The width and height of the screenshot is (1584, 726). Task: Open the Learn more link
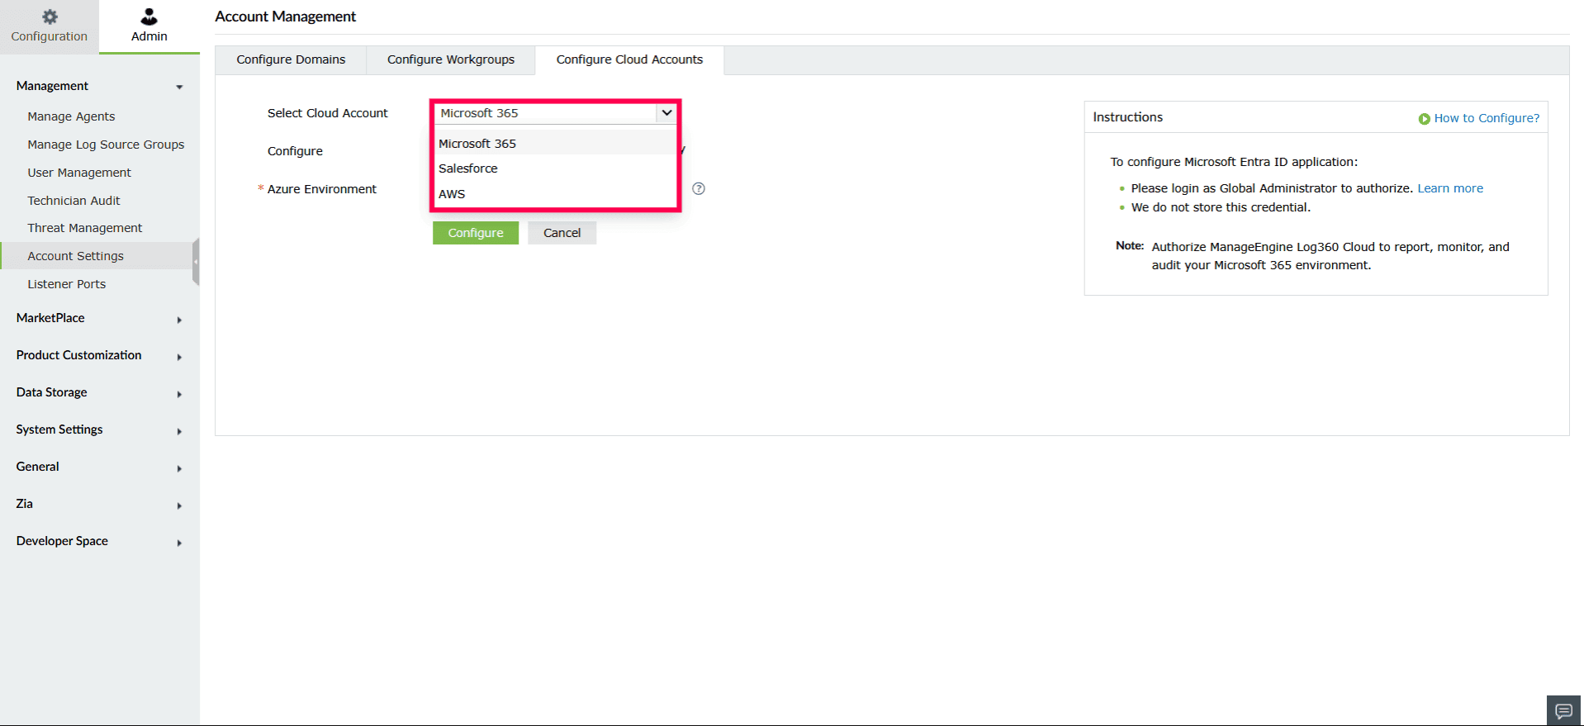(x=1450, y=188)
